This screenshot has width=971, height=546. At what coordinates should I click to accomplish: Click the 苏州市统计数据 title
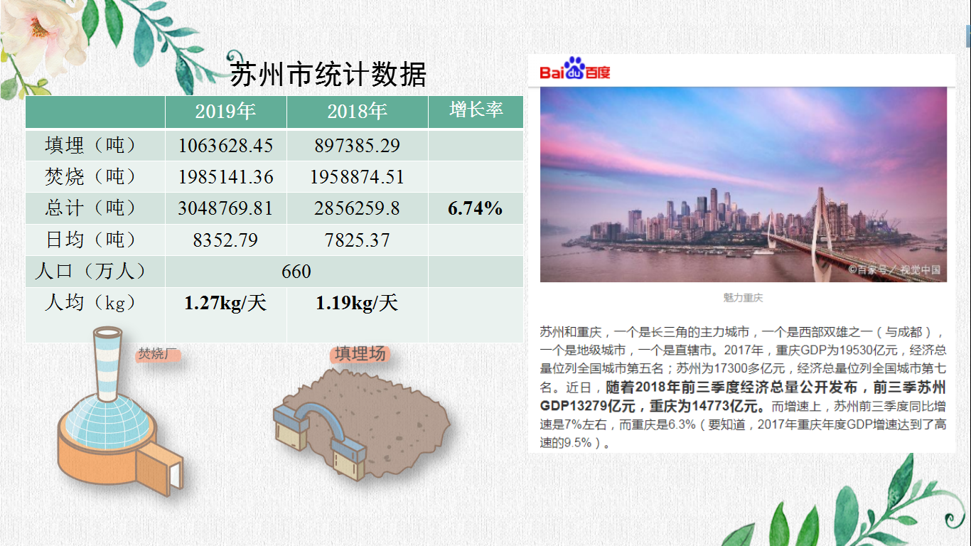pyautogui.click(x=328, y=74)
